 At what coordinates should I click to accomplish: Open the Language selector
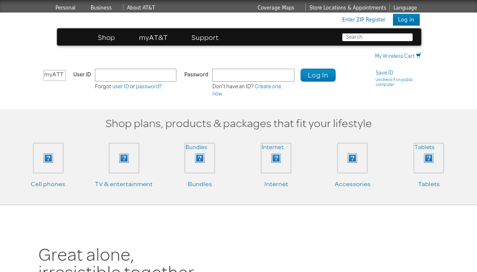(x=405, y=8)
